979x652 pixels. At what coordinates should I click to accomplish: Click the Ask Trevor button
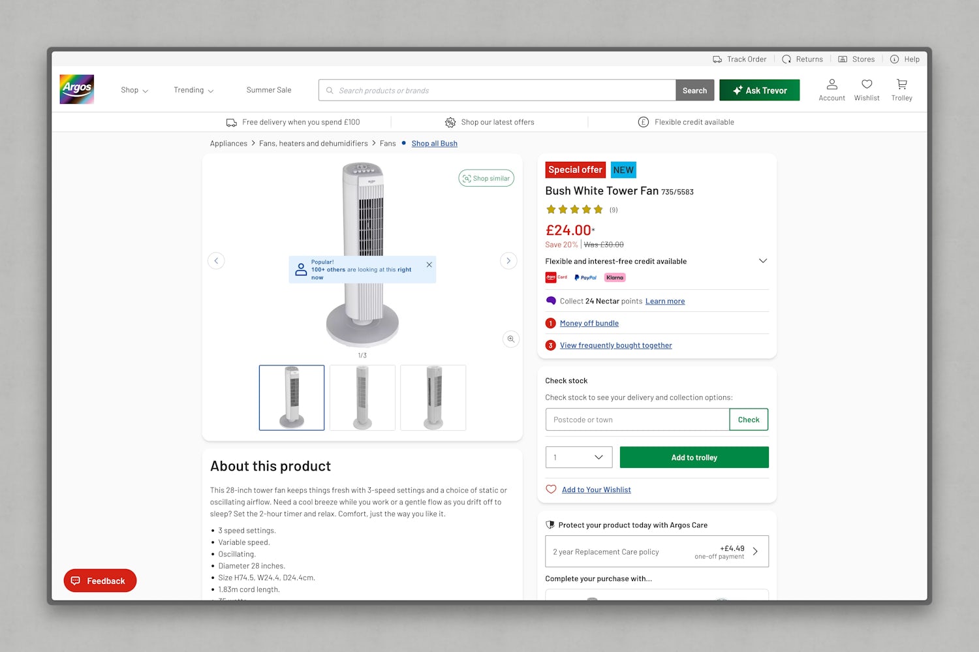[759, 90]
